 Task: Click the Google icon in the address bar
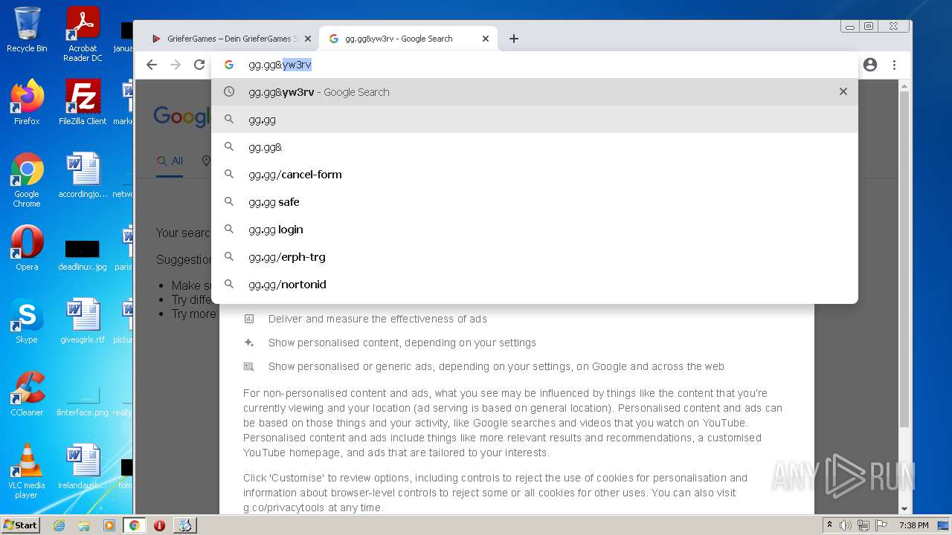pos(229,65)
